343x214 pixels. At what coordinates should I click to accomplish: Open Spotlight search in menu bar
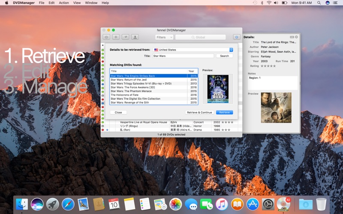coord(319,3)
